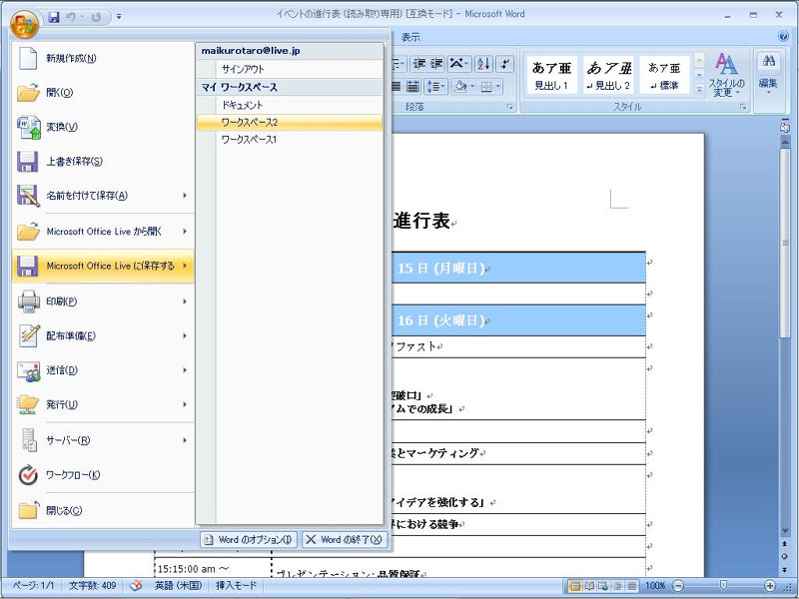
Task: Expand the Microsoft Office Live に保存する submenu arrow
Action: pos(185,266)
